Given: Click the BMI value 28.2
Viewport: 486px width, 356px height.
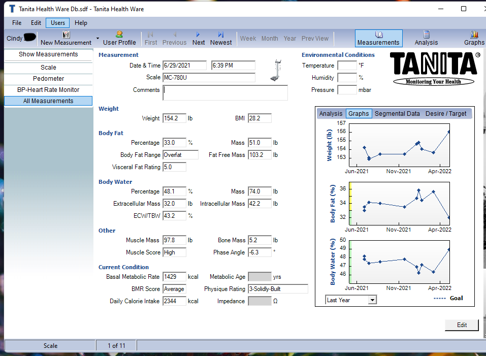Looking at the screenshot, I should pyautogui.click(x=260, y=118).
